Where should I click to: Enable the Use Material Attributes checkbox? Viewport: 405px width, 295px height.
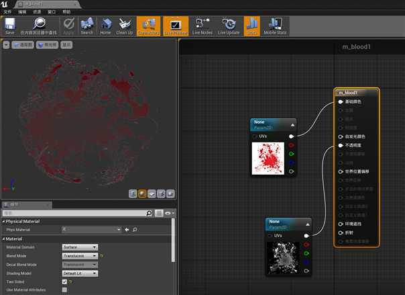point(64,290)
